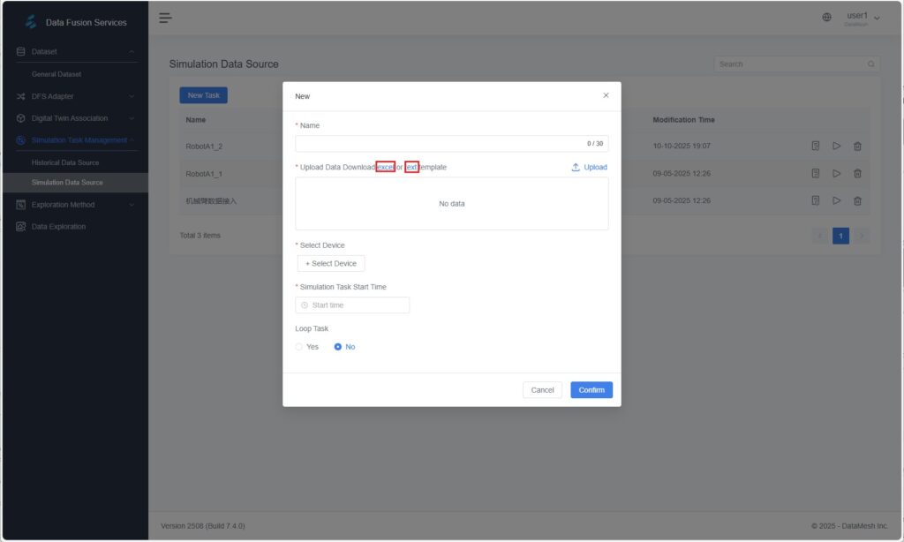
Task: Click the search magnifier icon
Action: tap(871, 64)
